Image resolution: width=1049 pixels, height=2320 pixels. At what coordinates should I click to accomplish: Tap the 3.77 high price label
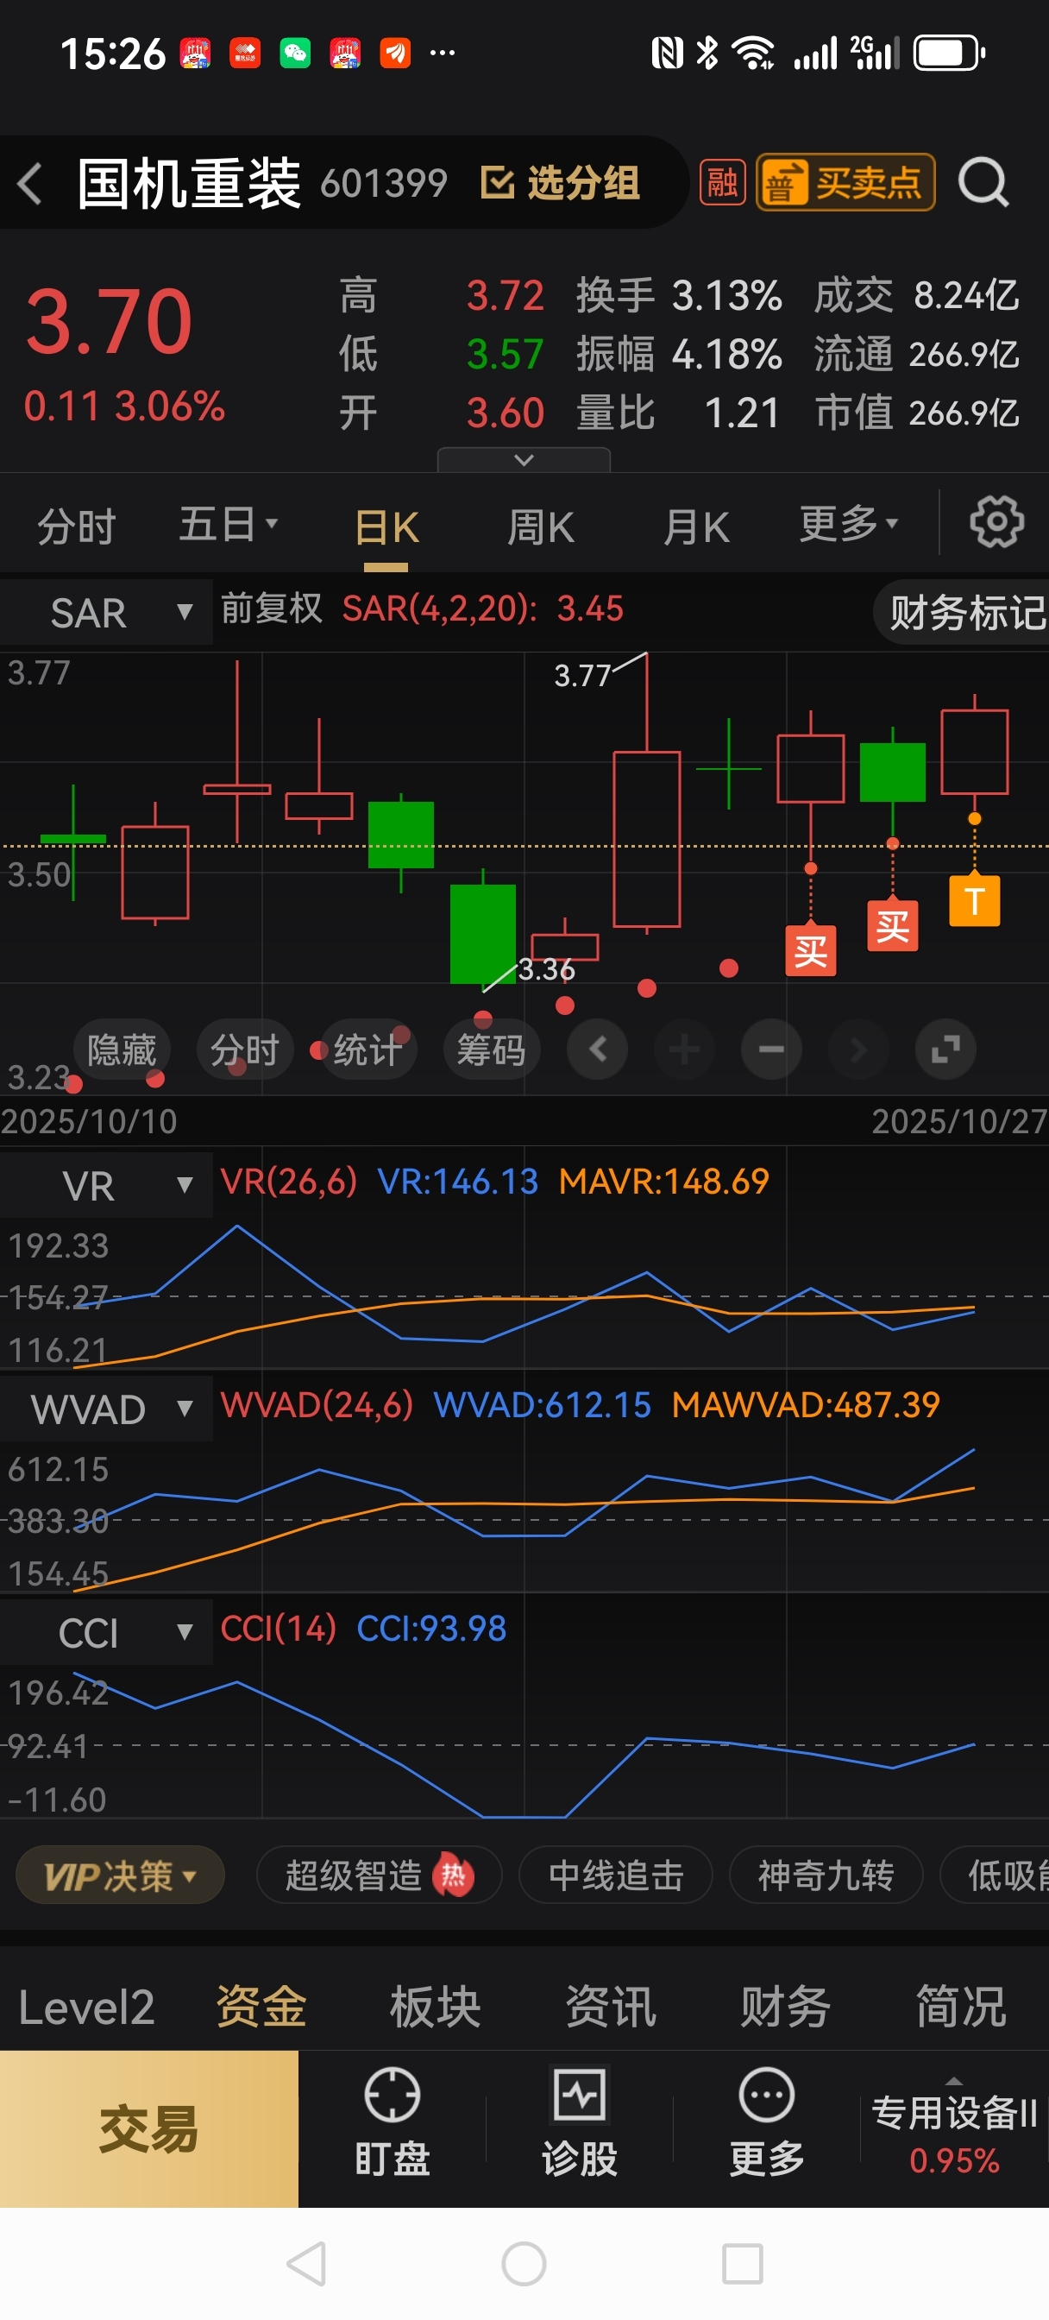click(x=582, y=676)
